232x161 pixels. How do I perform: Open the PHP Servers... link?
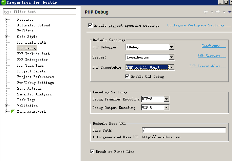click(212, 56)
